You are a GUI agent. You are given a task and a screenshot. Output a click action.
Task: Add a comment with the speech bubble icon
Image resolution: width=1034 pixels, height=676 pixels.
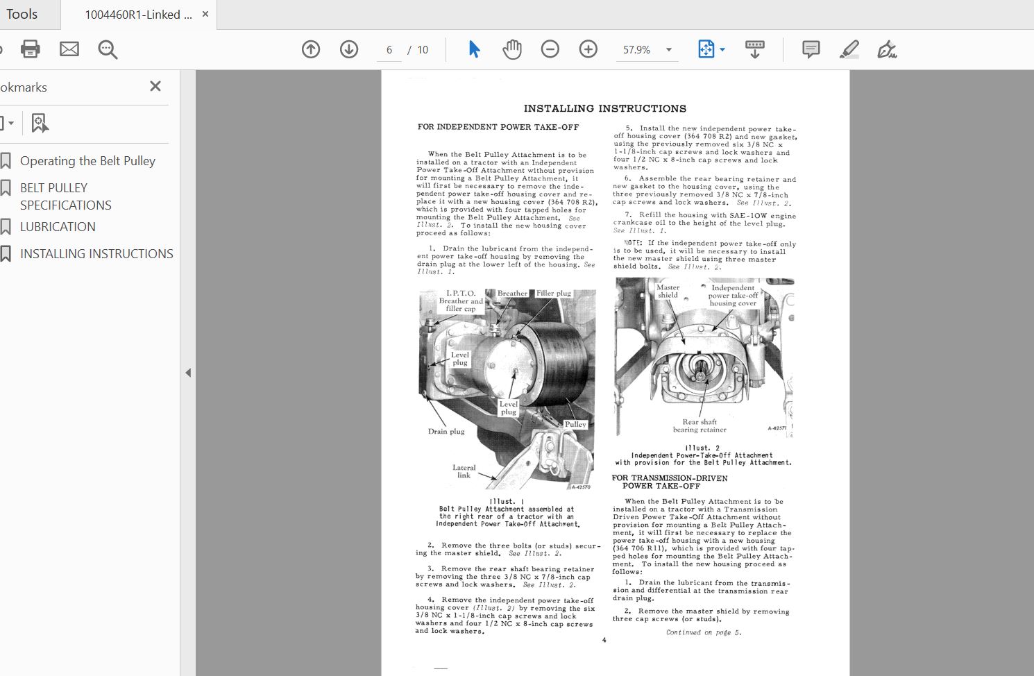(x=811, y=49)
